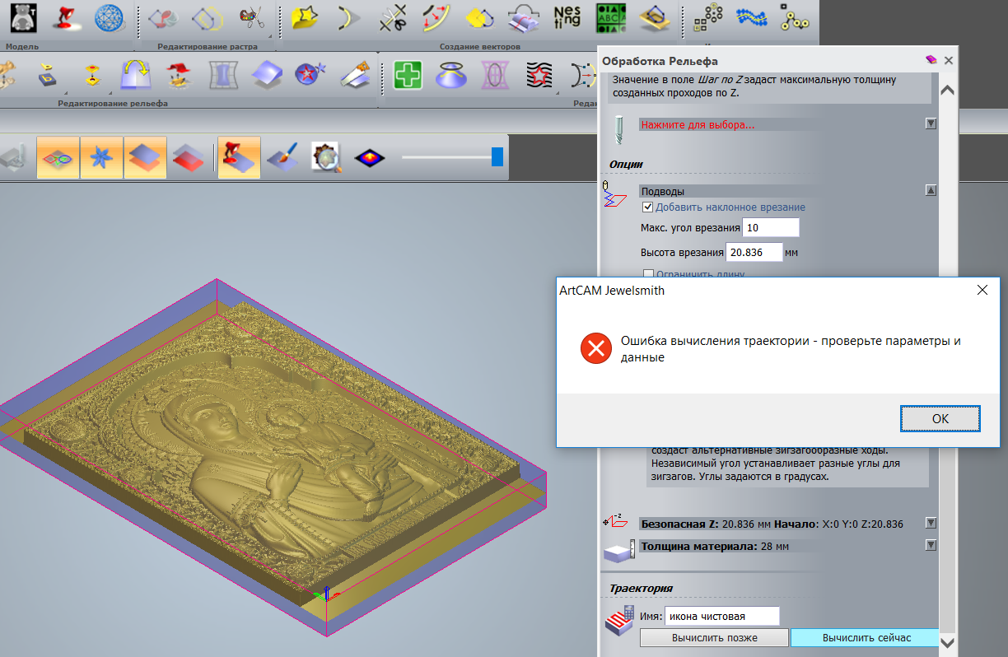The height and width of the screenshot is (657, 1008).
Task: Expand the 'Безопасная Z' section arrow
Action: pos(931,523)
